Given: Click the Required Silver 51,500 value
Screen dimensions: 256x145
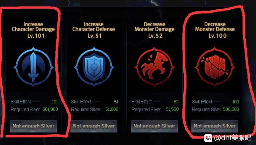Looking at the screenshot, I should pos(172,109).
